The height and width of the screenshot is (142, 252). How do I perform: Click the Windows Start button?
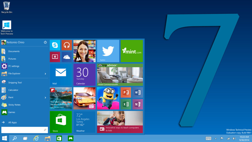tap(4, 138)
